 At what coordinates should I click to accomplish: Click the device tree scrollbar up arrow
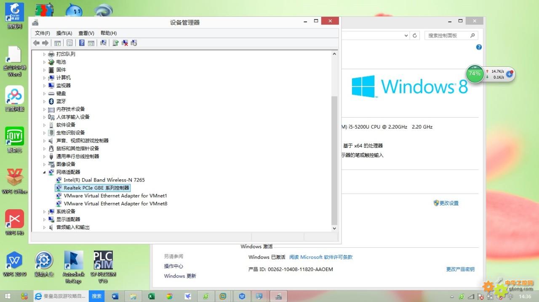[335, 54]
